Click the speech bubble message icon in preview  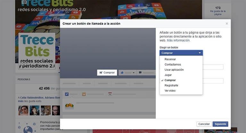140,73
